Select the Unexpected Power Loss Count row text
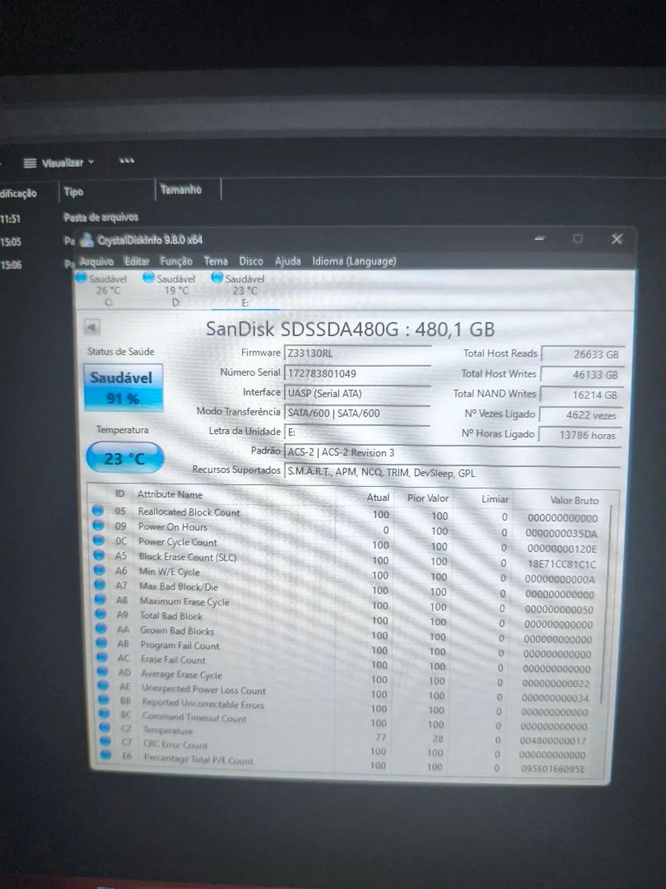This screenshot has height=889, width=666. [204, 689]
